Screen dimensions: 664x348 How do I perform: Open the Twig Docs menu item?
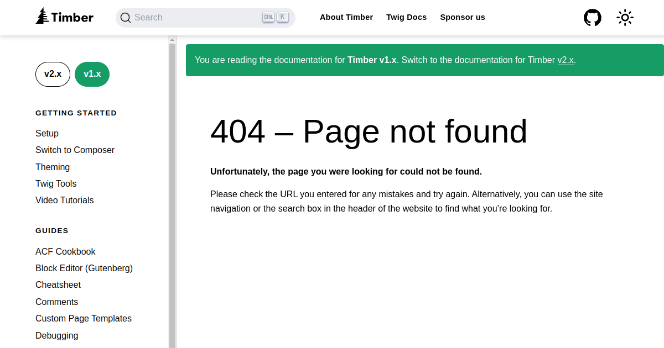point(407,17)
